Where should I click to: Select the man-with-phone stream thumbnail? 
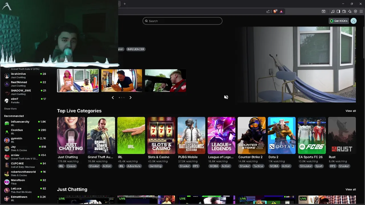tap(121, 81)
